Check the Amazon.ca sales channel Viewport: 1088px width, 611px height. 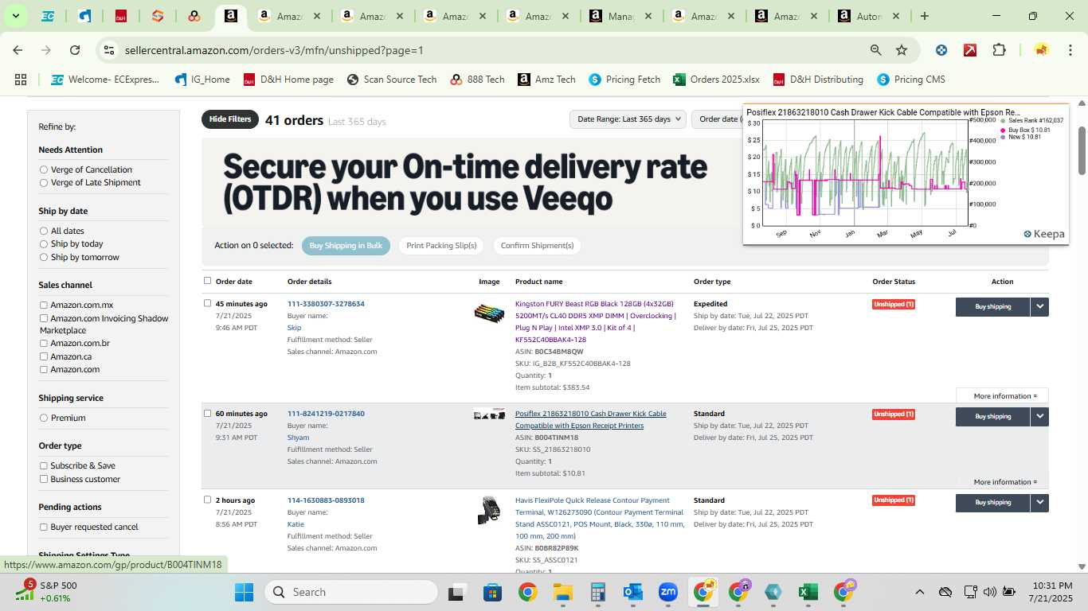(x=44, y=356)
